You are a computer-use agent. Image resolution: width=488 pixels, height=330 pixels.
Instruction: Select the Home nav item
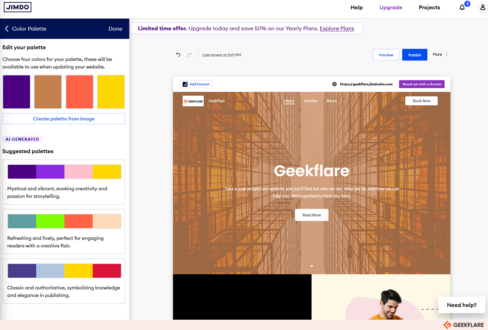pyautogui.click(x=289, y=101)
